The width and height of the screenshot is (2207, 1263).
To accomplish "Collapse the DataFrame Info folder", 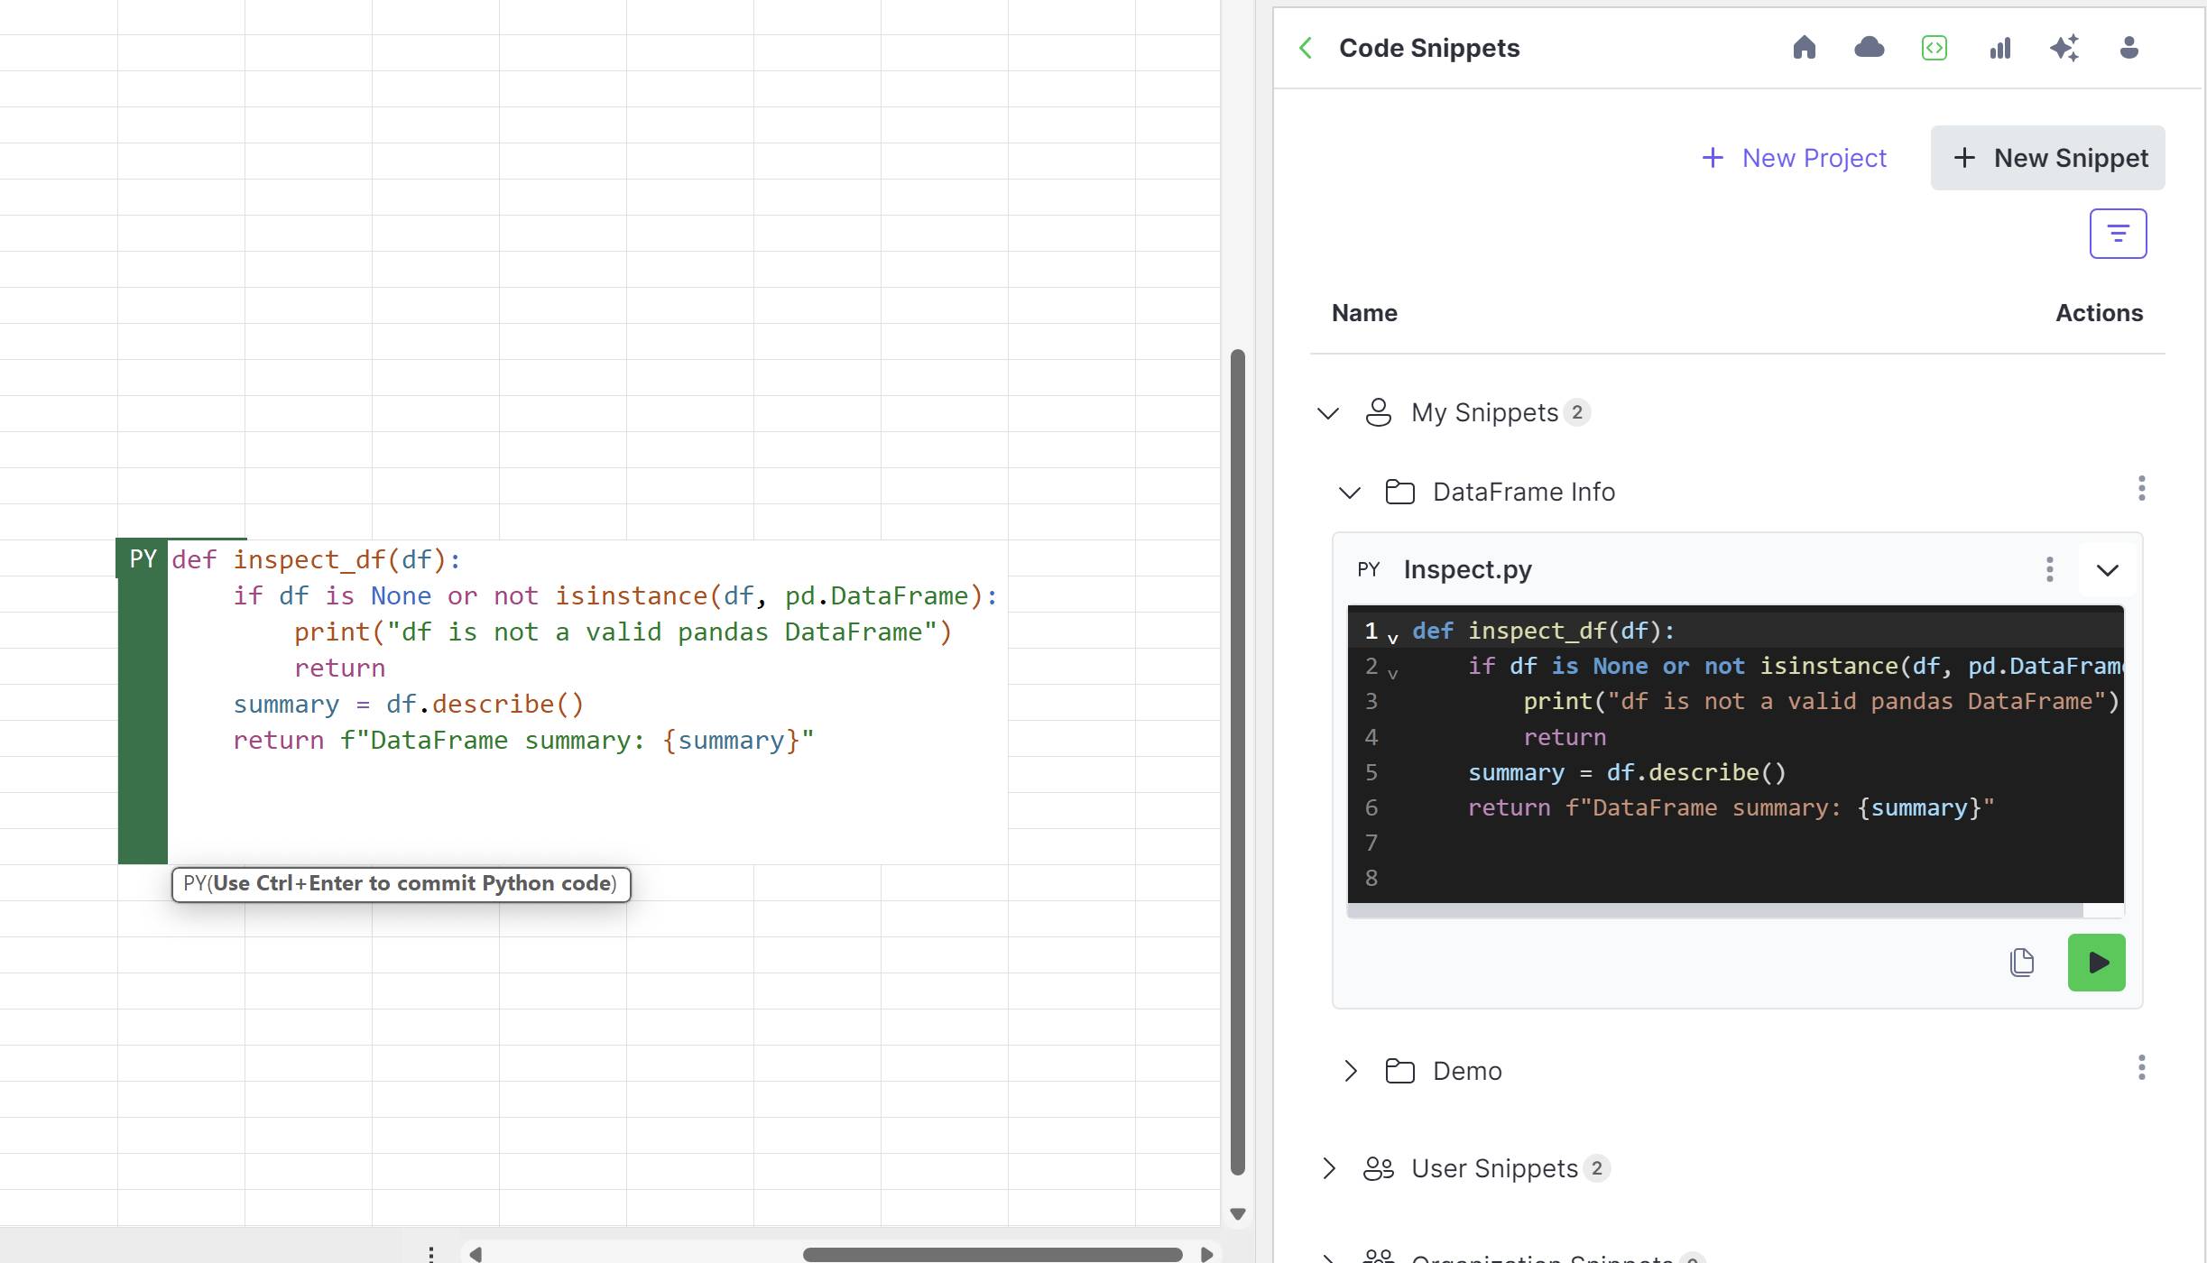I will coord(1349,493).
